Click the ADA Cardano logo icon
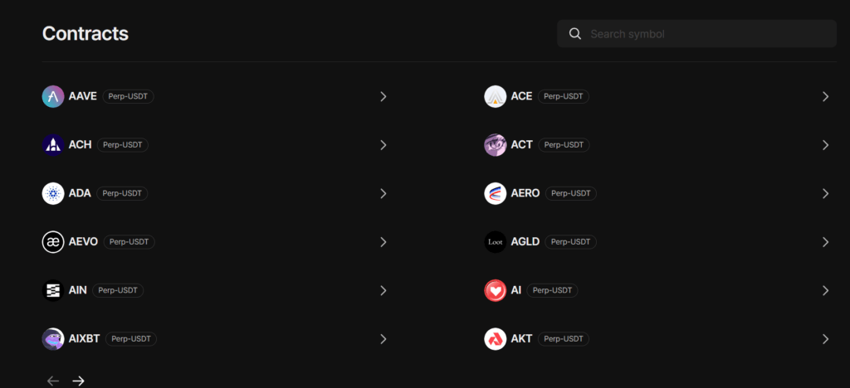850x388 pixels. 53,193
